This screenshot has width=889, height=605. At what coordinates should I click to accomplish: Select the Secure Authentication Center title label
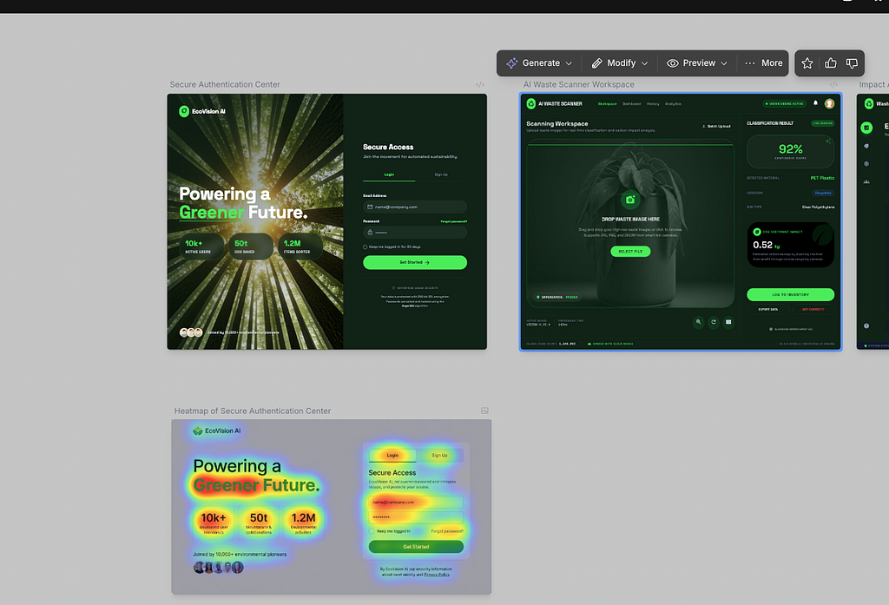[x=225, y=84]
